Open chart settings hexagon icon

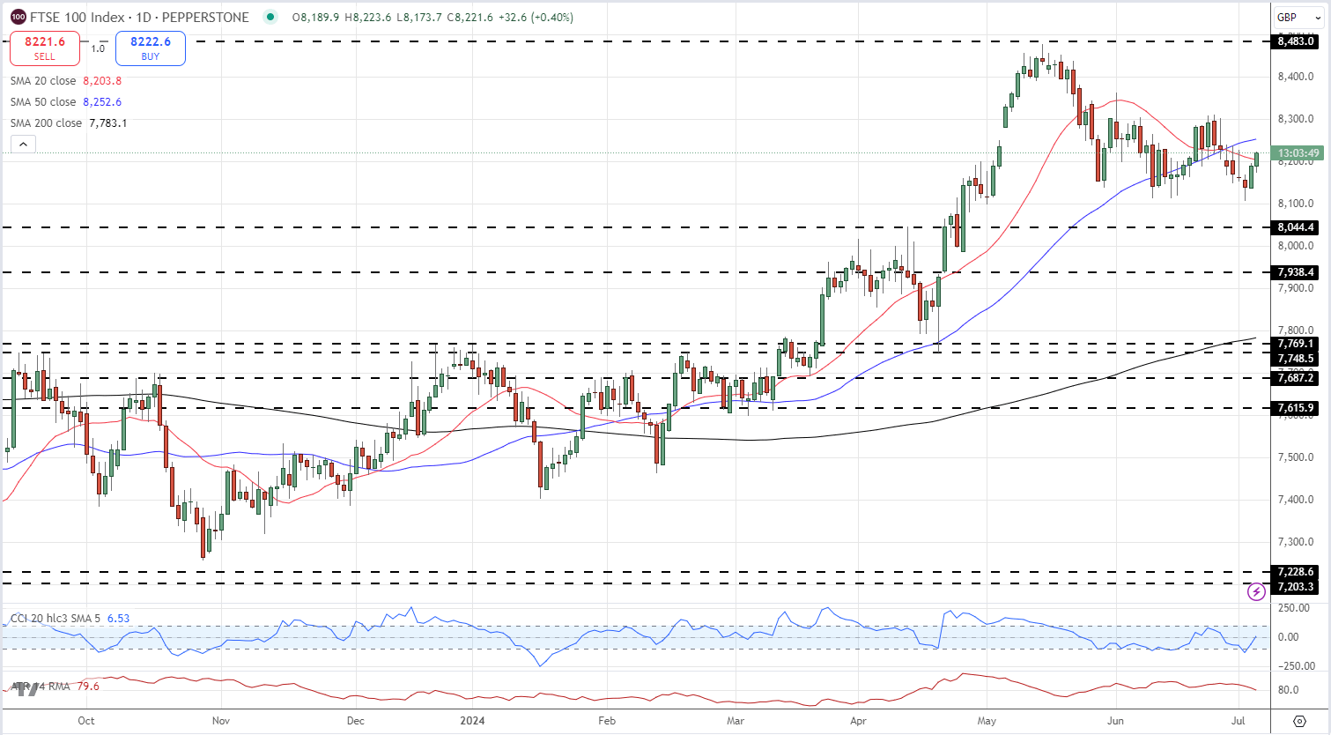tap(1299, 721)
